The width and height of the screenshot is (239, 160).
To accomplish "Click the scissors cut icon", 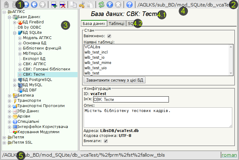I will point(82,5).
